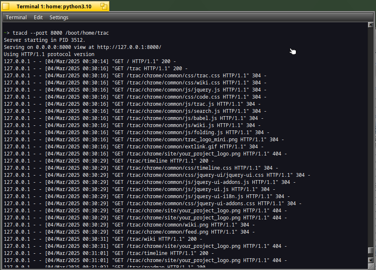The width and height of the screenshot is (376, 270).
Task: Click the empty scrollbar track above the thumb
Action: tap(371, 137)
